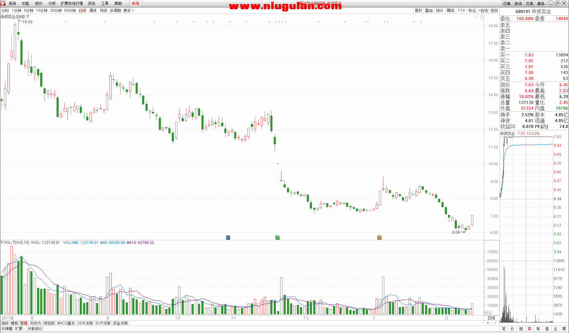Click the 叠加 toolbar button
This screenshot has width=569, height=333.
click(429, 10)
